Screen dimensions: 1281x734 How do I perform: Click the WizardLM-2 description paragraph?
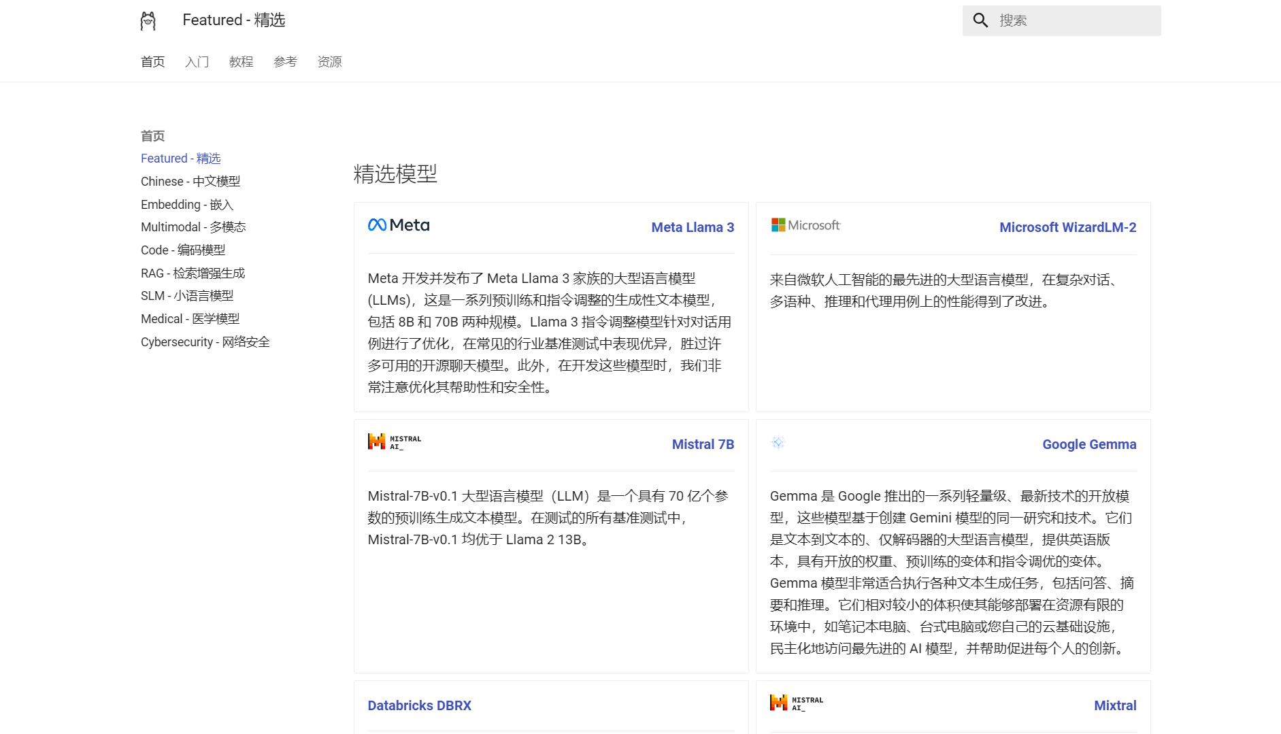pos(953,290)
